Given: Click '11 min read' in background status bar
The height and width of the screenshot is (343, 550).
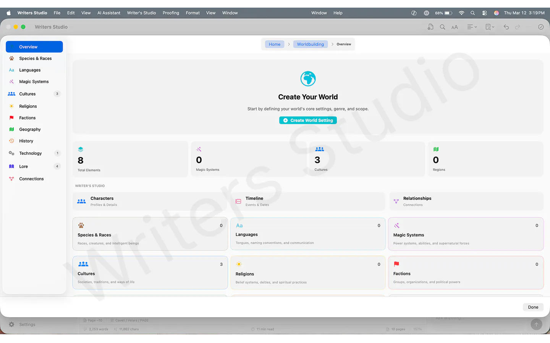Looking at the screenshot, I should click(265, 329).
